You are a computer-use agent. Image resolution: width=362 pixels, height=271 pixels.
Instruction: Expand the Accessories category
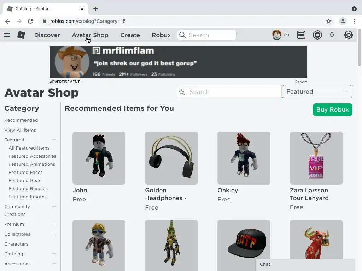(x=54, y=264)
